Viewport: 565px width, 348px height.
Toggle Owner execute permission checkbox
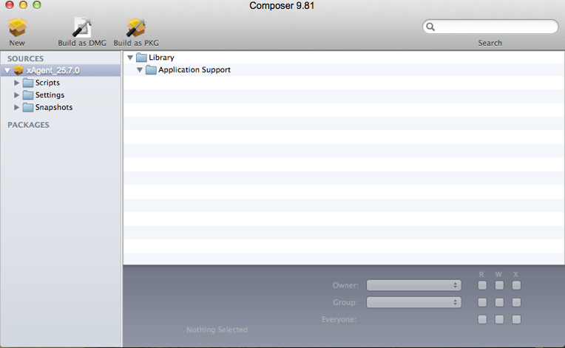coord(516,285)
